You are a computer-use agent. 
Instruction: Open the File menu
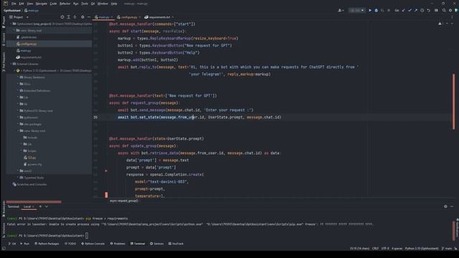coord(14,4)
